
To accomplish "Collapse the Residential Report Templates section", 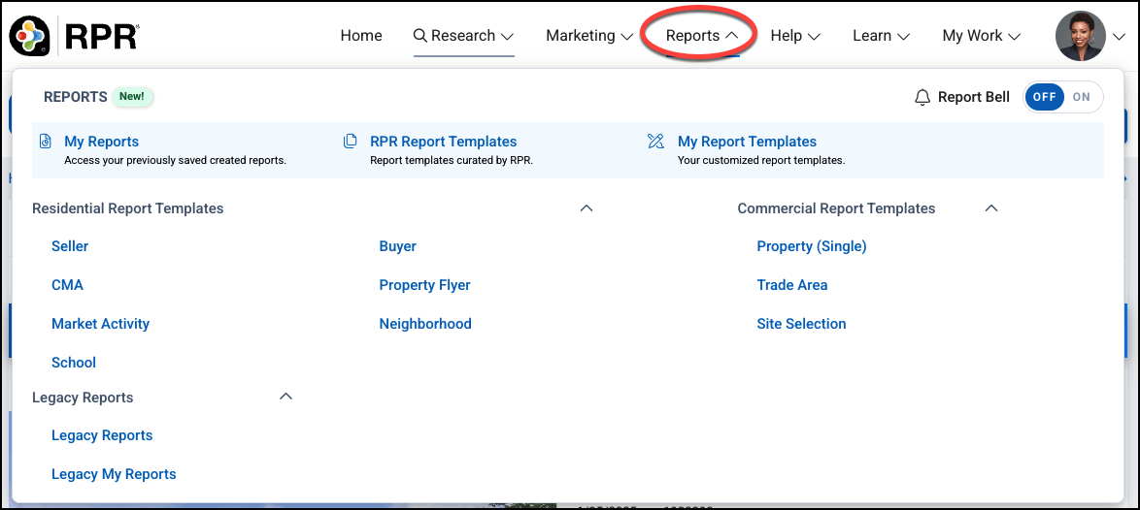I will click(587, 208).
